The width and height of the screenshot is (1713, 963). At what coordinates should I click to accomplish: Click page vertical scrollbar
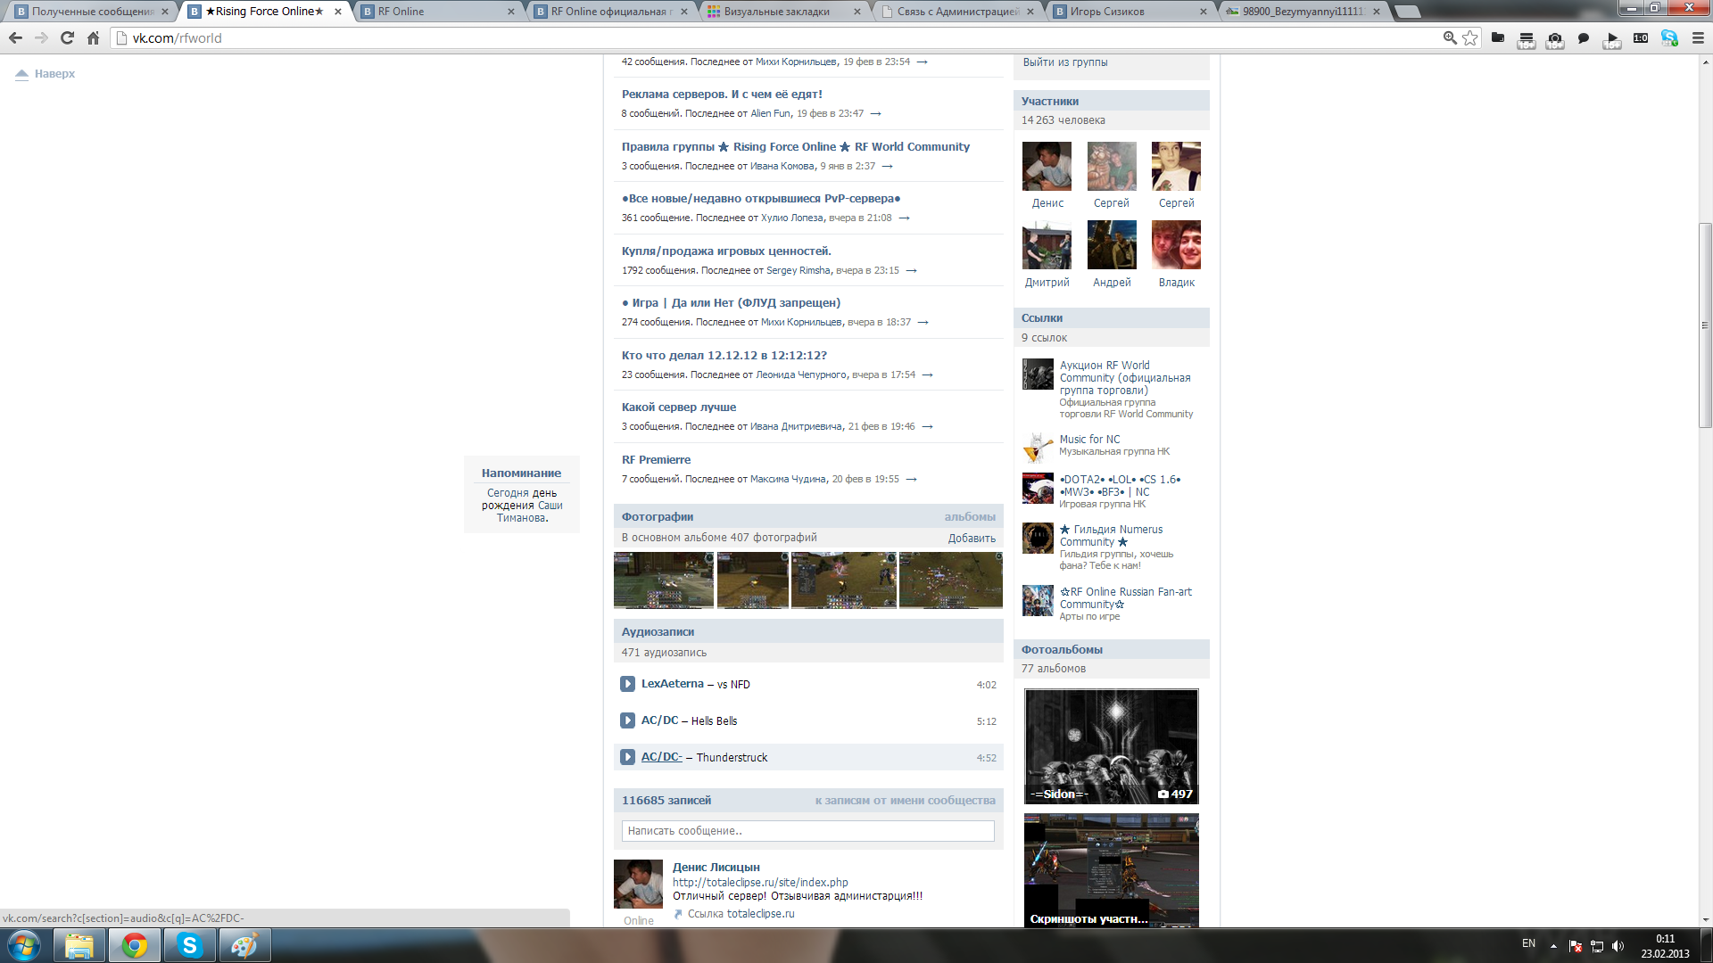1705,325
